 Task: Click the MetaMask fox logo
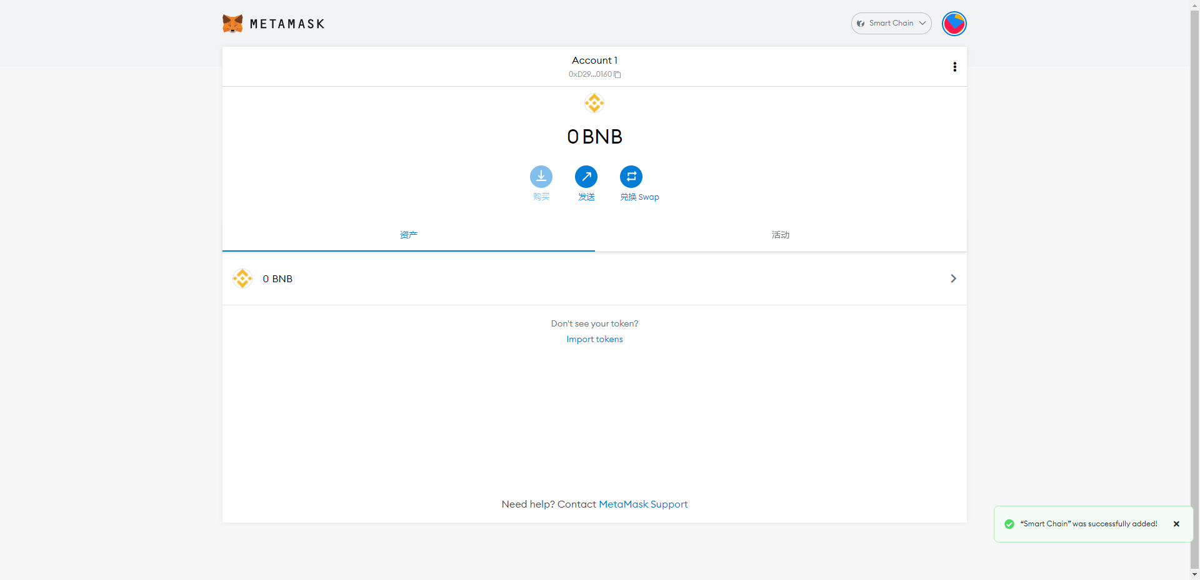pos(232,24)
